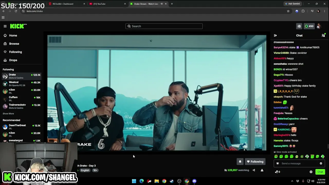Open the Chrome apps grid shortcut
The image size is (329, 185).
point(3,17)
